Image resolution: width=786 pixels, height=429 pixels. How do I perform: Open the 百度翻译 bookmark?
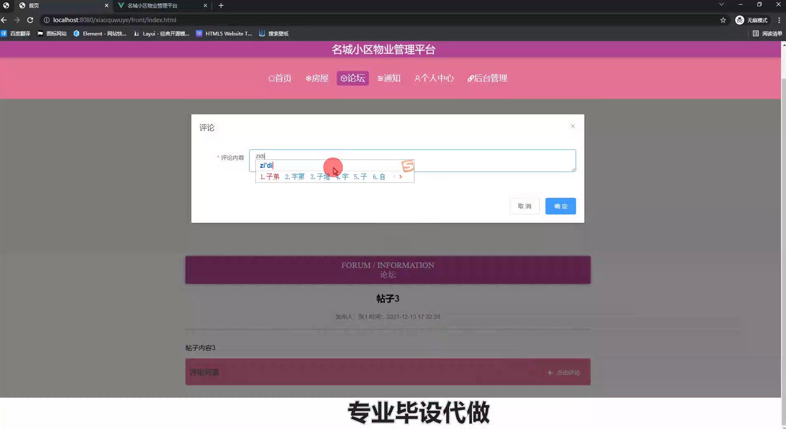(16, 33)
